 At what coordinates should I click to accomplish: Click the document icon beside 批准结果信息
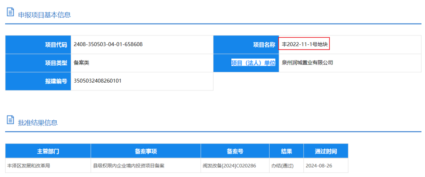10,120
